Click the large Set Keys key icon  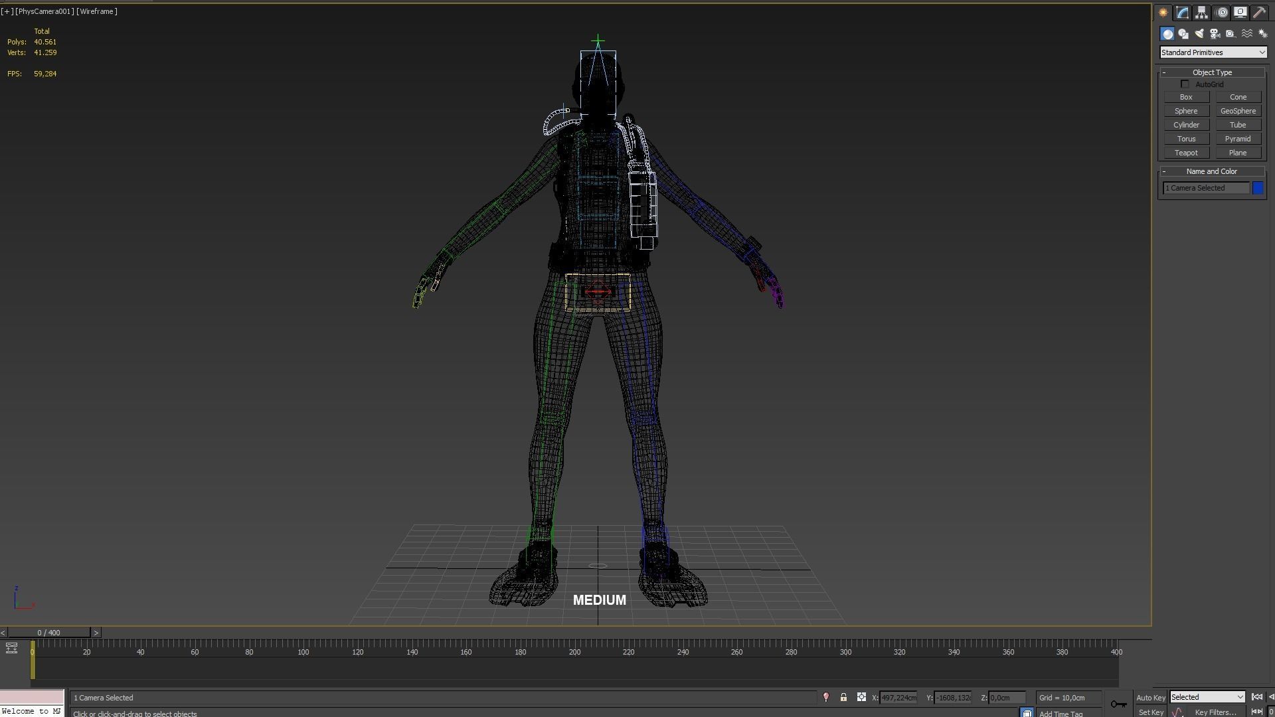(x=1118, y=704)
